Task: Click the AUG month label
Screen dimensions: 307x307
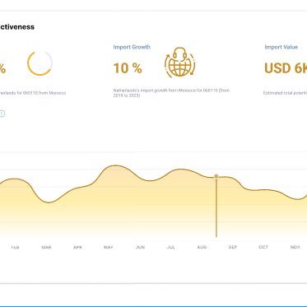Action: 202,247
